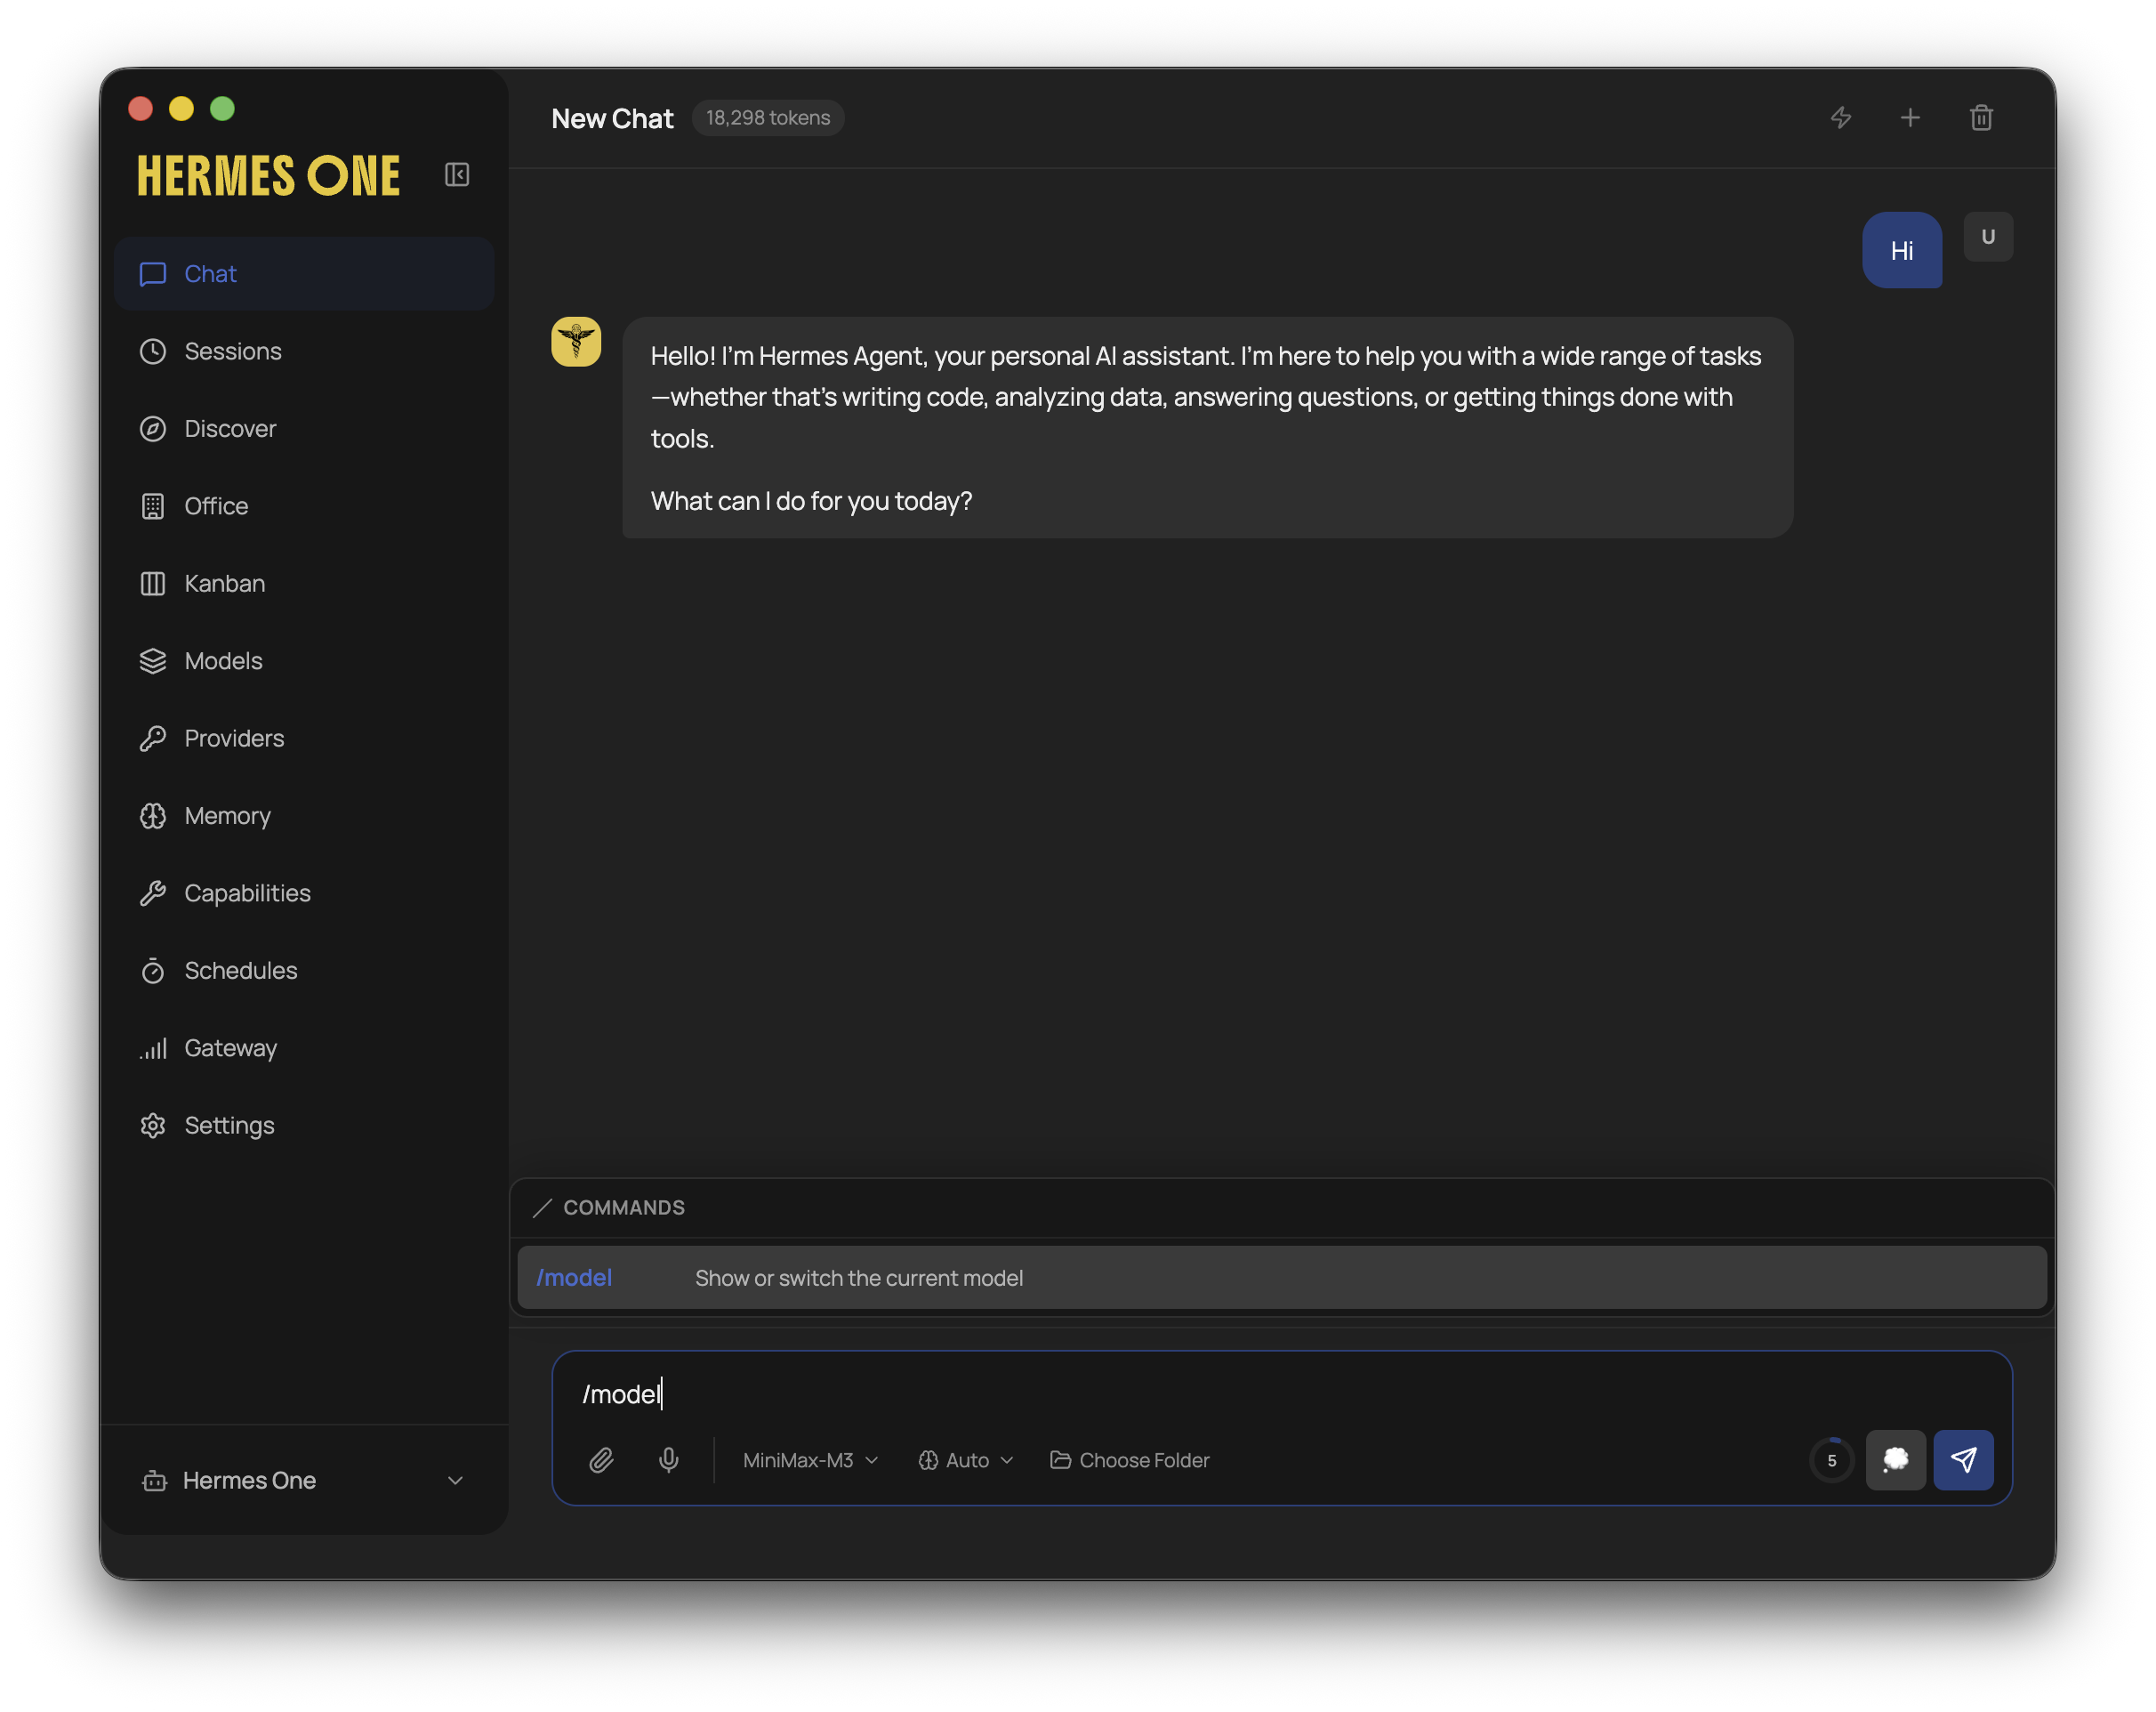Click the paperclip attach file icon
Screen dimensions: 2156x1712
click(x=601, y=1460)
